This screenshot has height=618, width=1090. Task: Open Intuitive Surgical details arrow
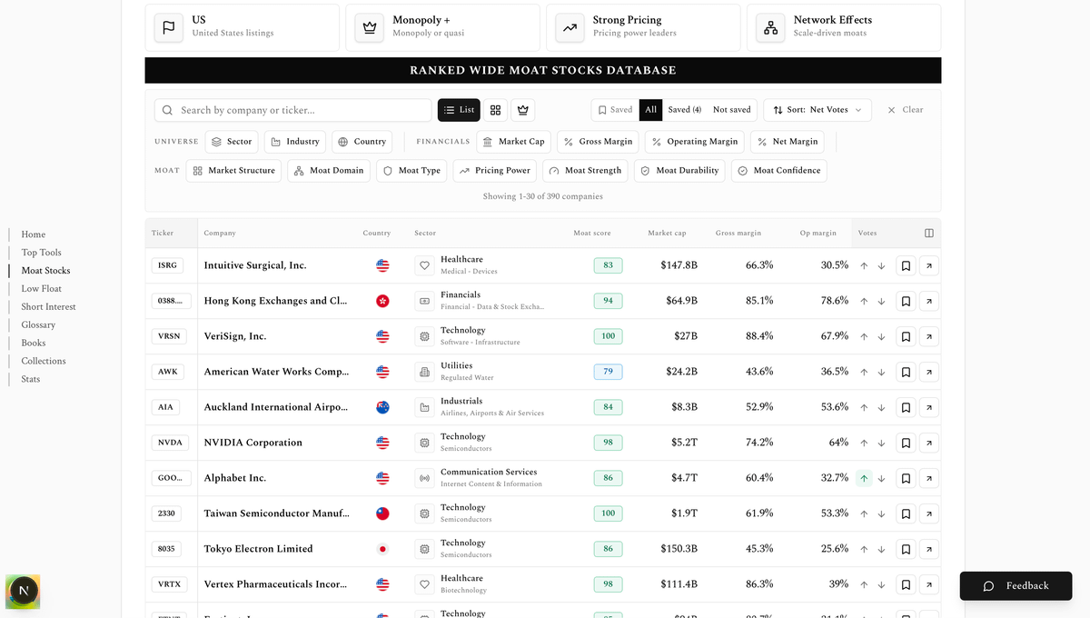[929, 265]
